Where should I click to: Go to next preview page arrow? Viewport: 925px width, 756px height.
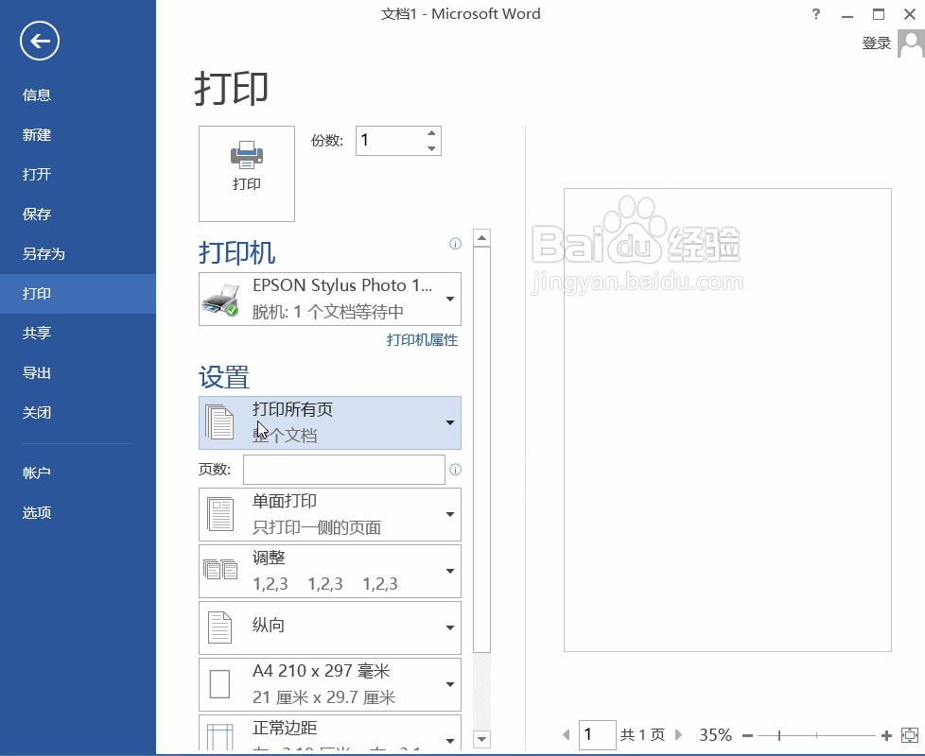coord(678,735)
